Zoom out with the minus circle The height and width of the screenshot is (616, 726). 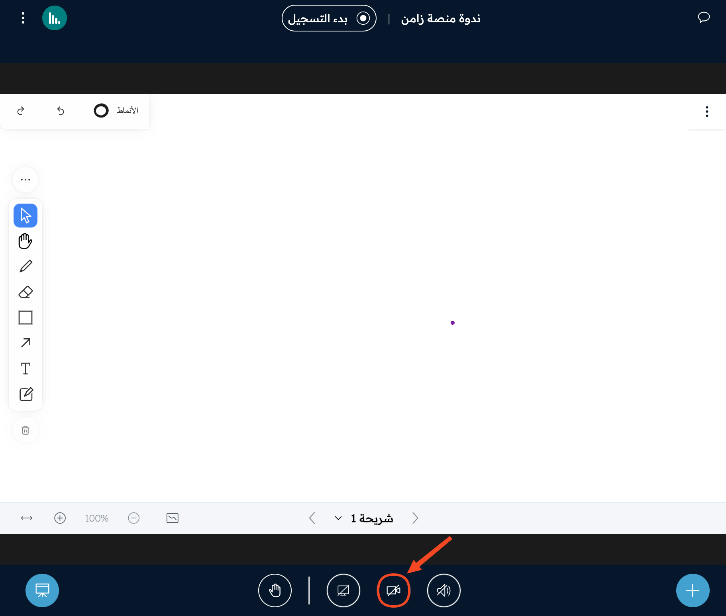[134, 518]
